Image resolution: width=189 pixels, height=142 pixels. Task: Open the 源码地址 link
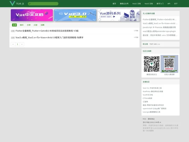click(x=151, y=119)
